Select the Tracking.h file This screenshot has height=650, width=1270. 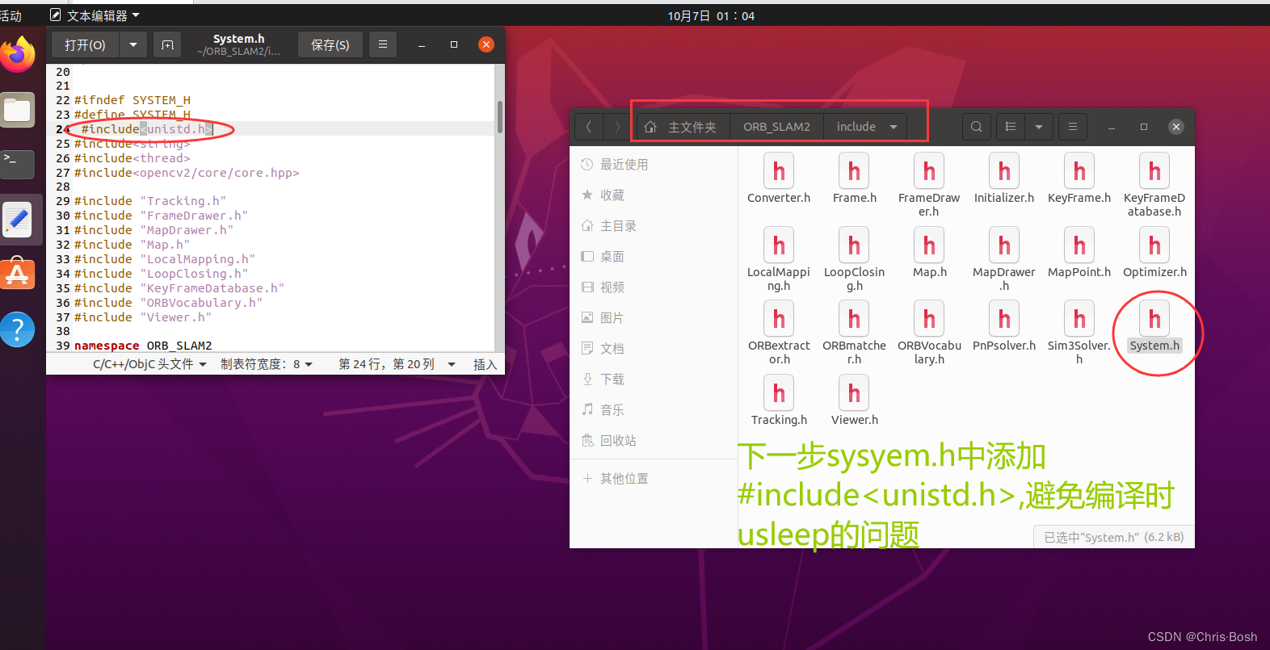779,400
